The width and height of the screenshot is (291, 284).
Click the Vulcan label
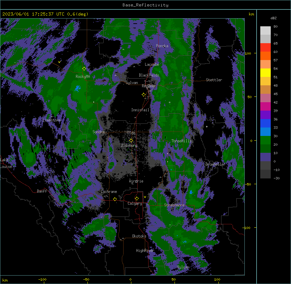pos(183,267)
